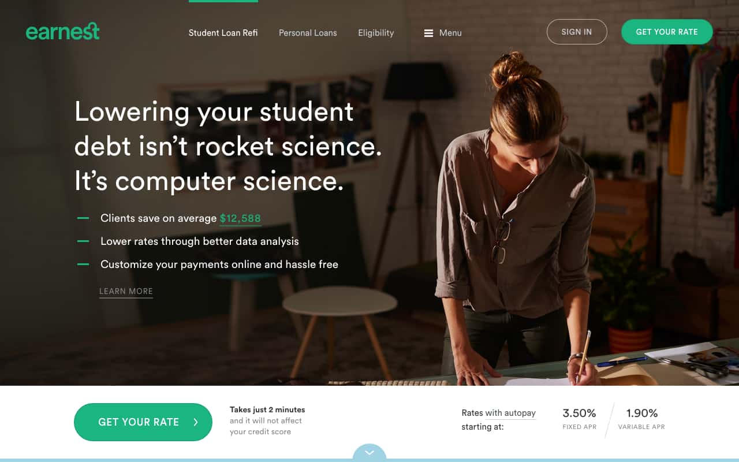The height and width of the screenshot is (462, 739).
Task: Click the green dash before 'Clients save'
Action: [x=83, y=218]
